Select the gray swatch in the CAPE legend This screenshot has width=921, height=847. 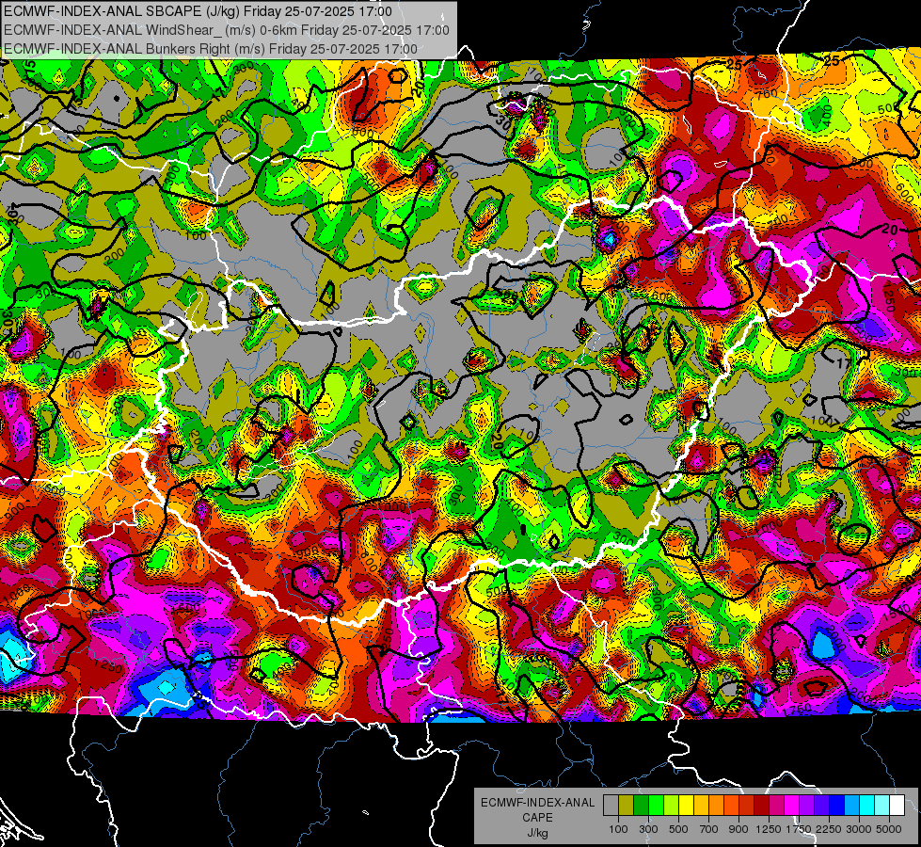[x=611, y=806]
